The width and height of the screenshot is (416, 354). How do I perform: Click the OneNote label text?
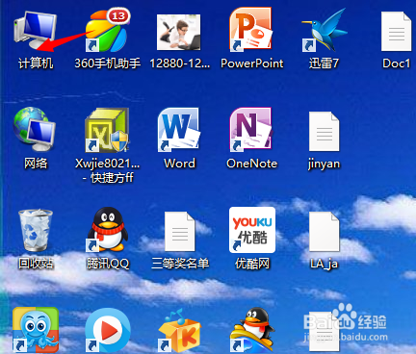point(252,164)
